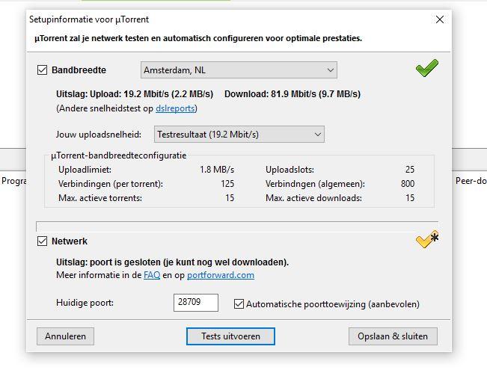Open the dslreports speed test link
The width and height of the screenshot is (487, 370).
(x=179, y=108)
